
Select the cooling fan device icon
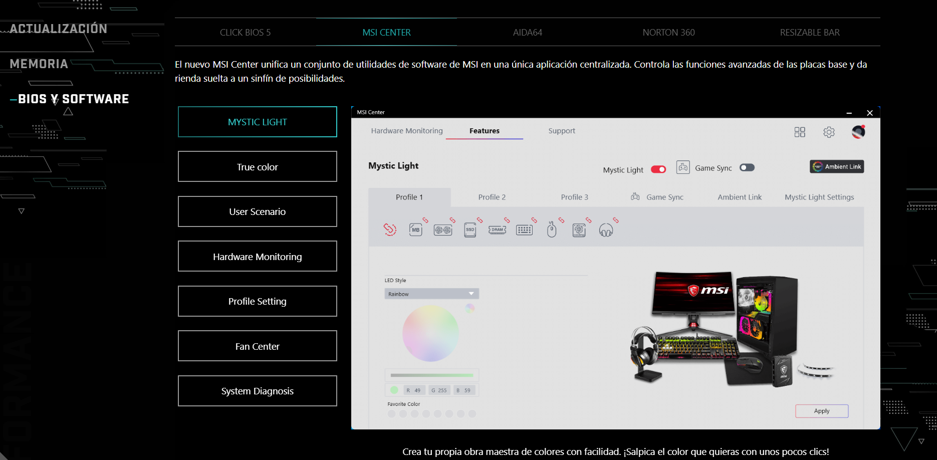[579, 230]
